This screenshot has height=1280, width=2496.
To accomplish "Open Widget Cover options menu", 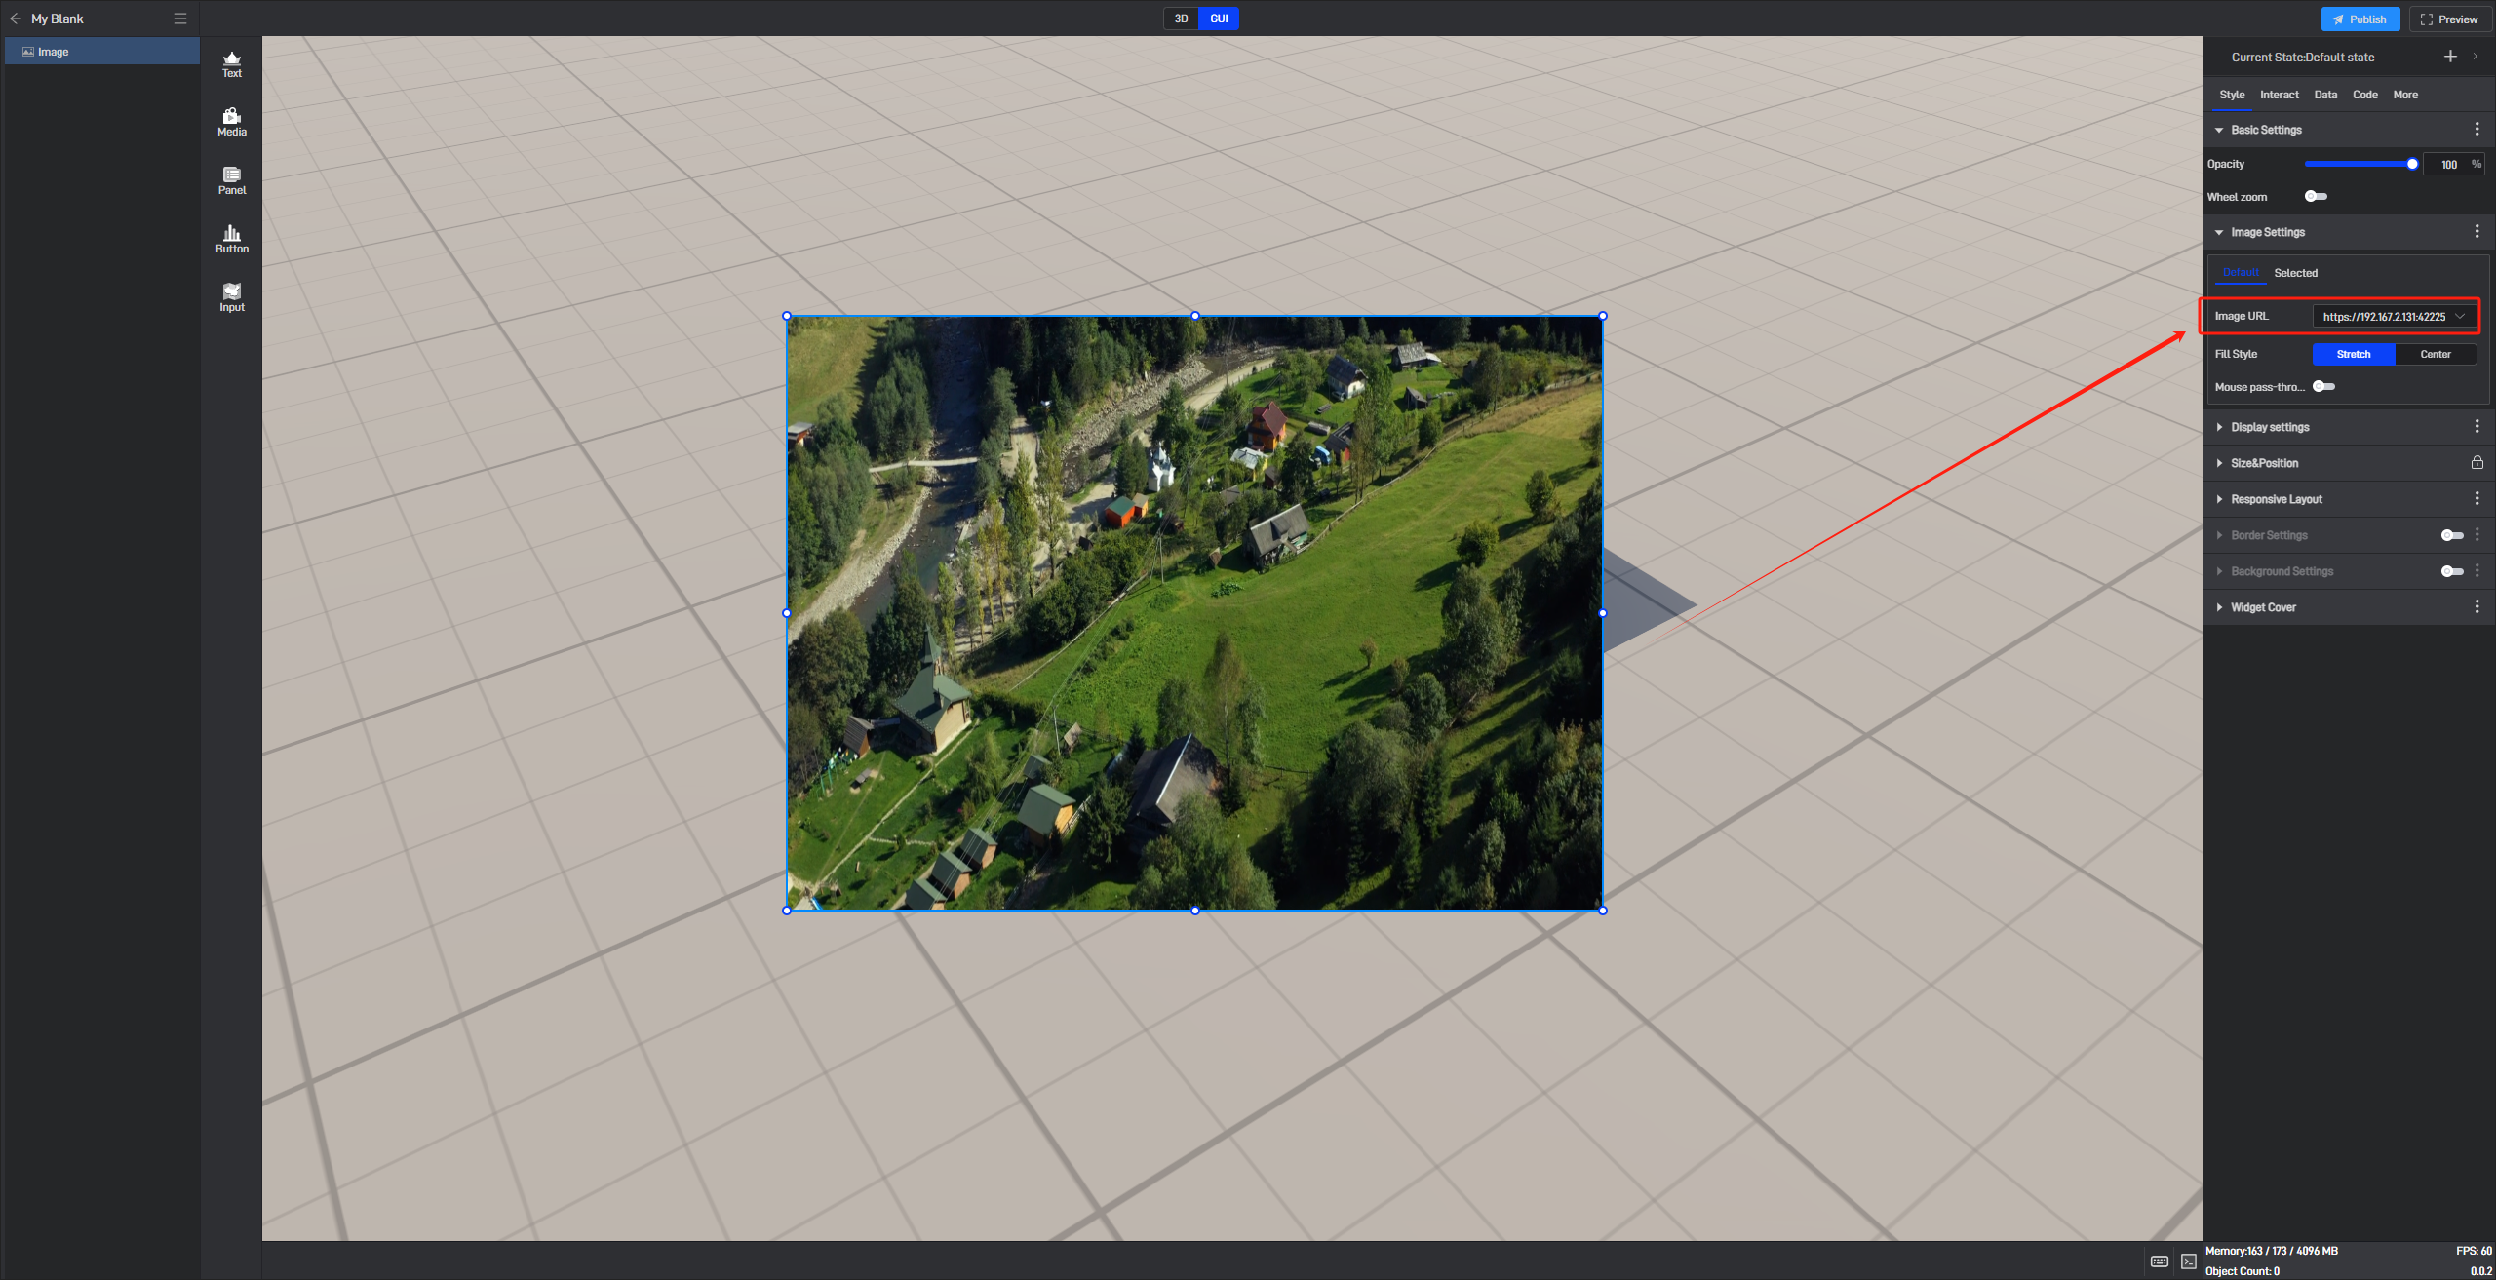I will [x=2476, y=607].
